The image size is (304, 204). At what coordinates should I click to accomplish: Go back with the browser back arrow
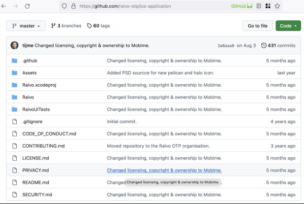[4, 6]
